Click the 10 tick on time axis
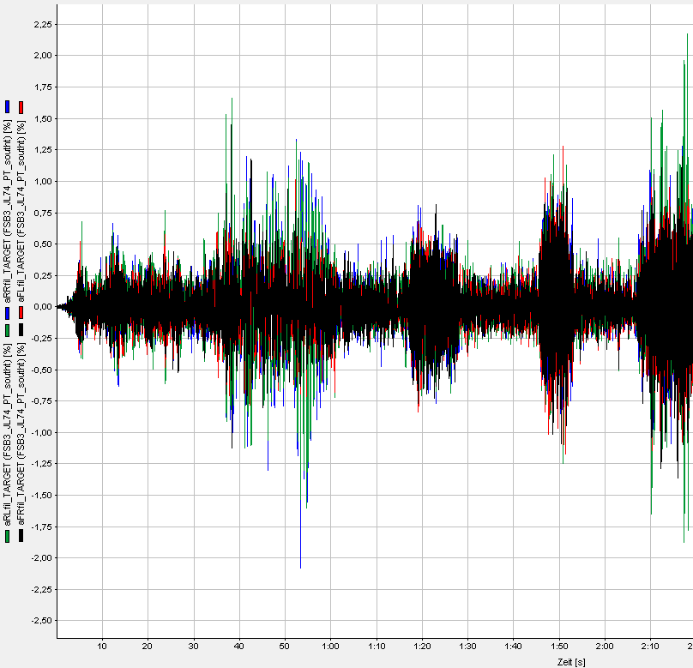The height and width of the screenshot is (668, 693). (x=102, y=646)
